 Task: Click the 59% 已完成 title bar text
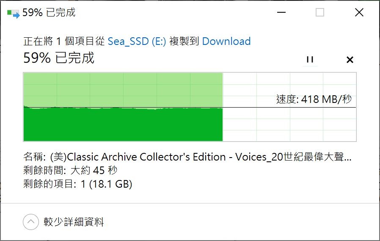tap(49, 13)
